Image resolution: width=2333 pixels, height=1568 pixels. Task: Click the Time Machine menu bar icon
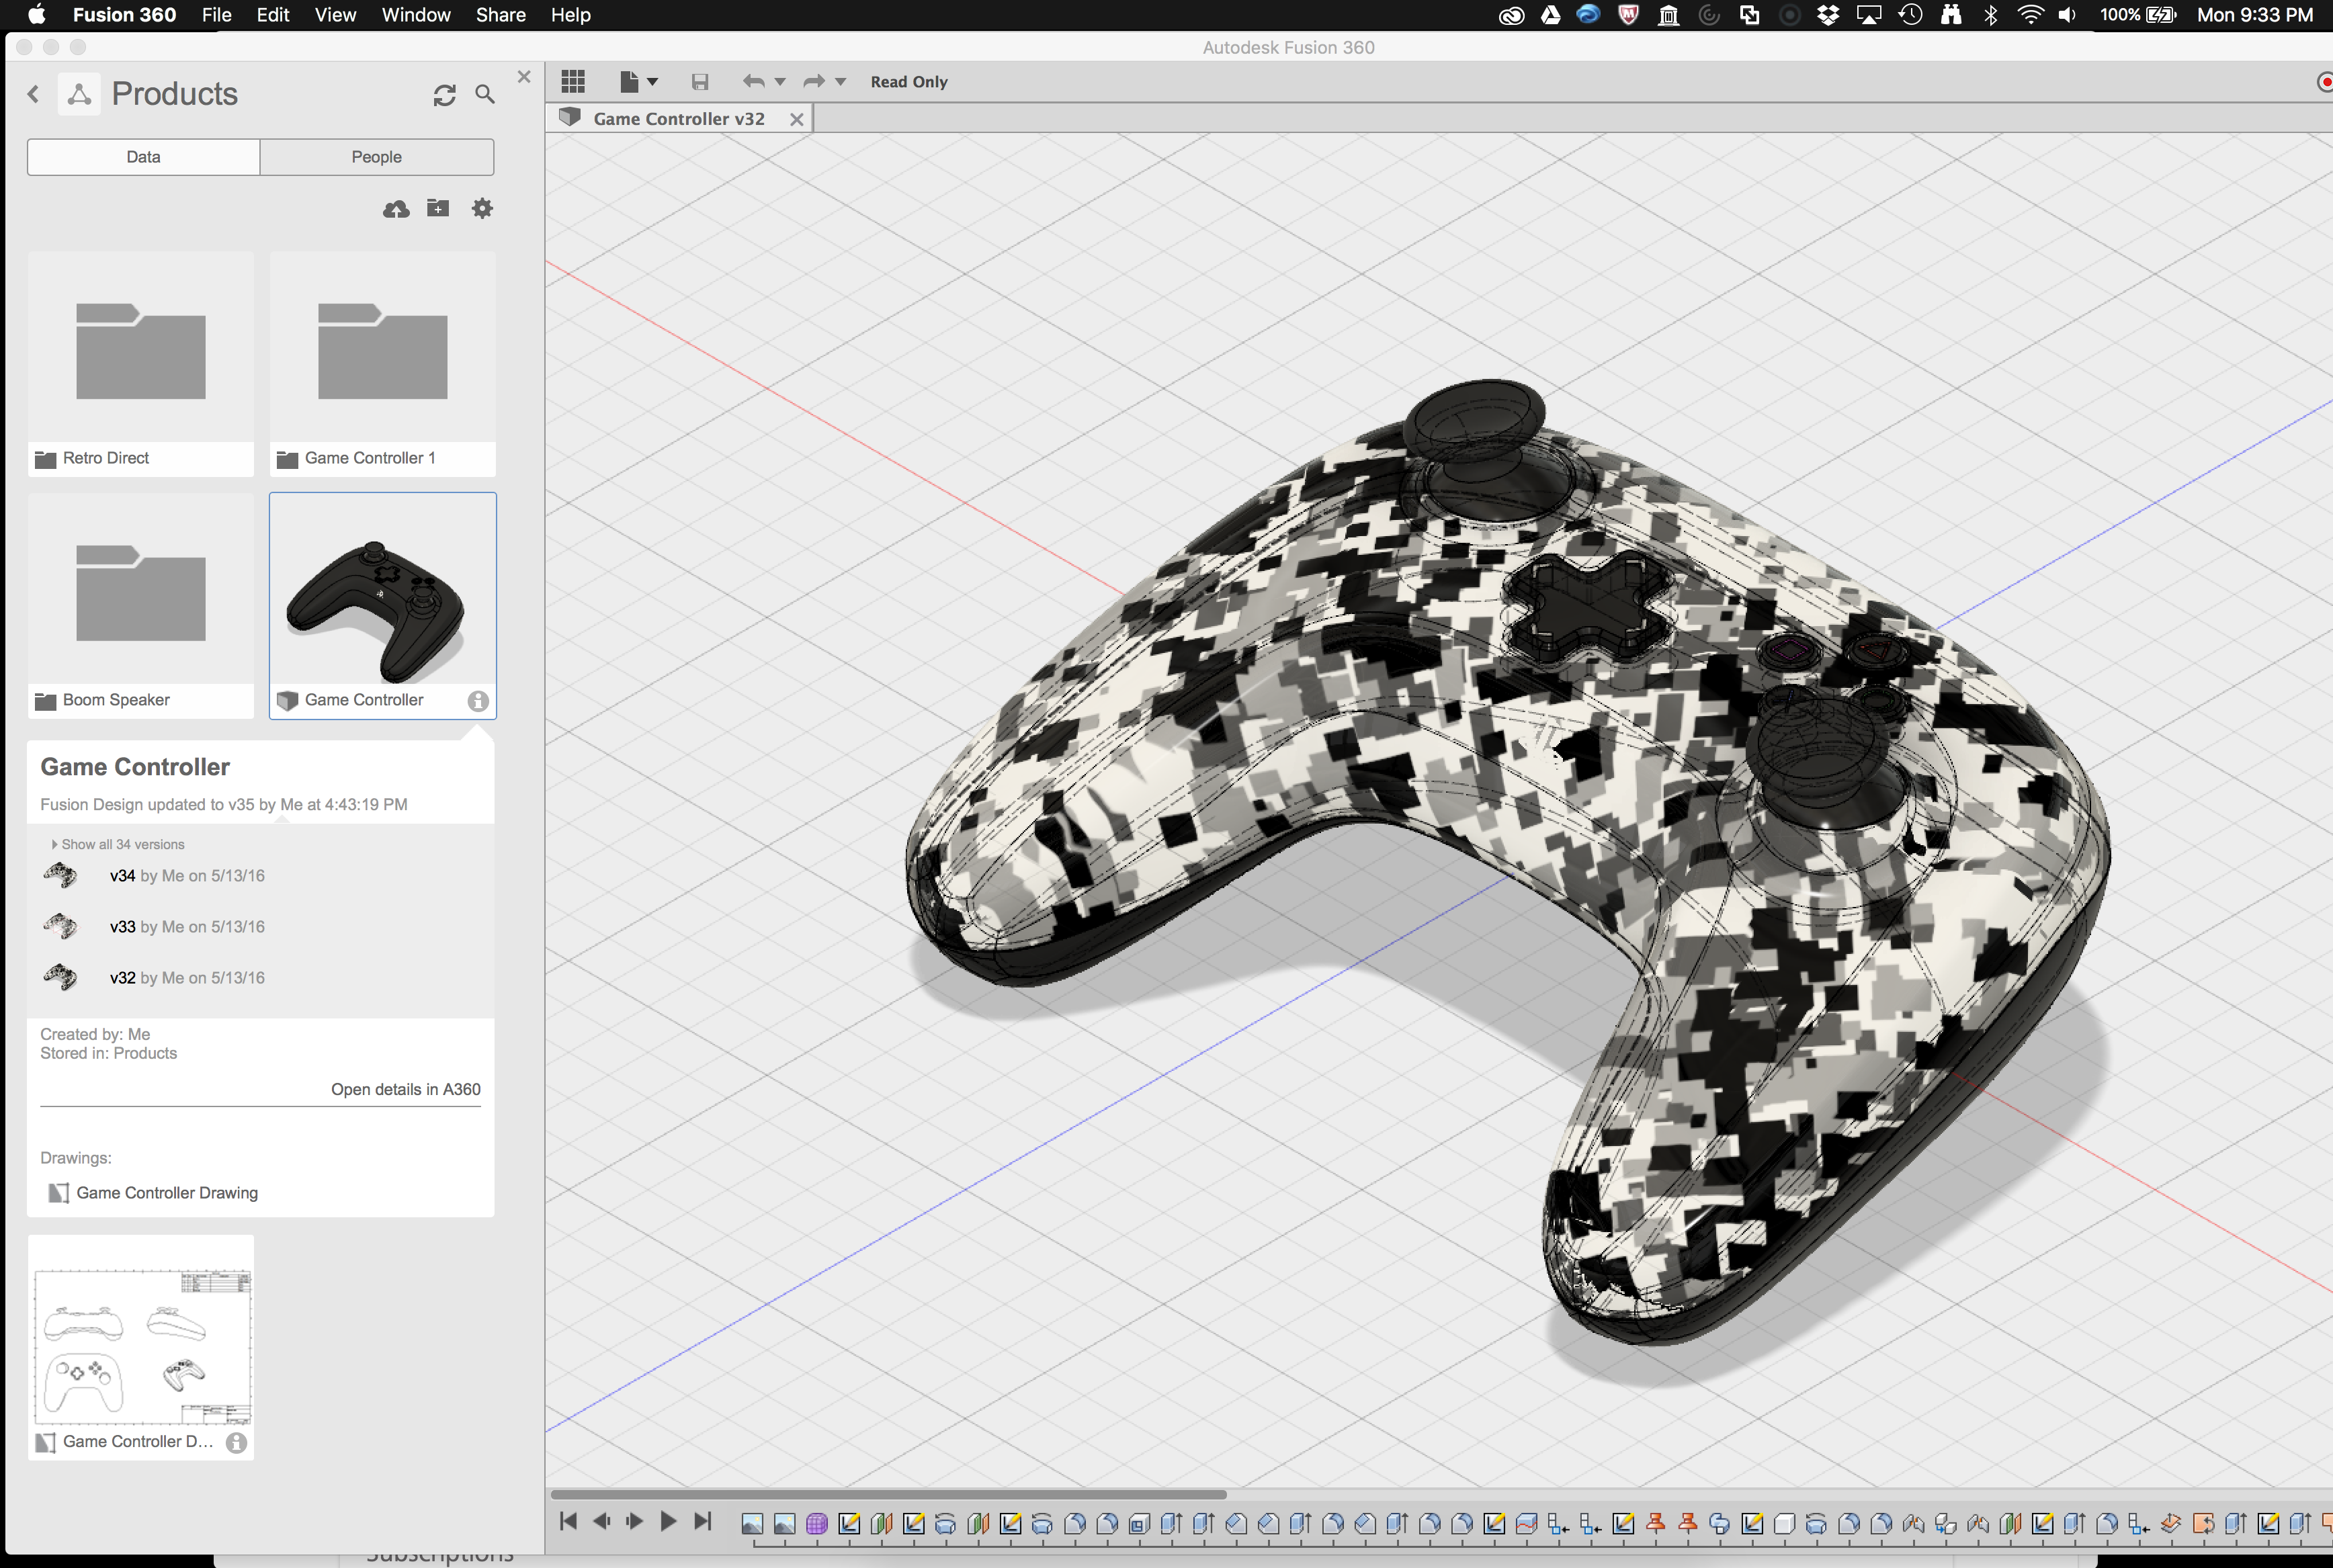point(1911,15)
